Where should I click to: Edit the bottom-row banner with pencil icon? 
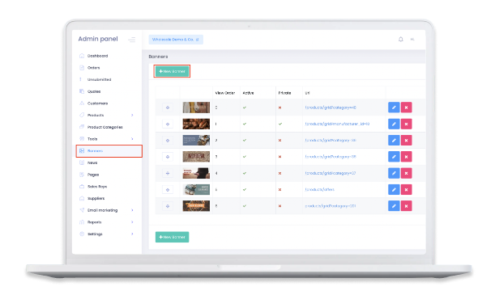[x=394, y=206]
